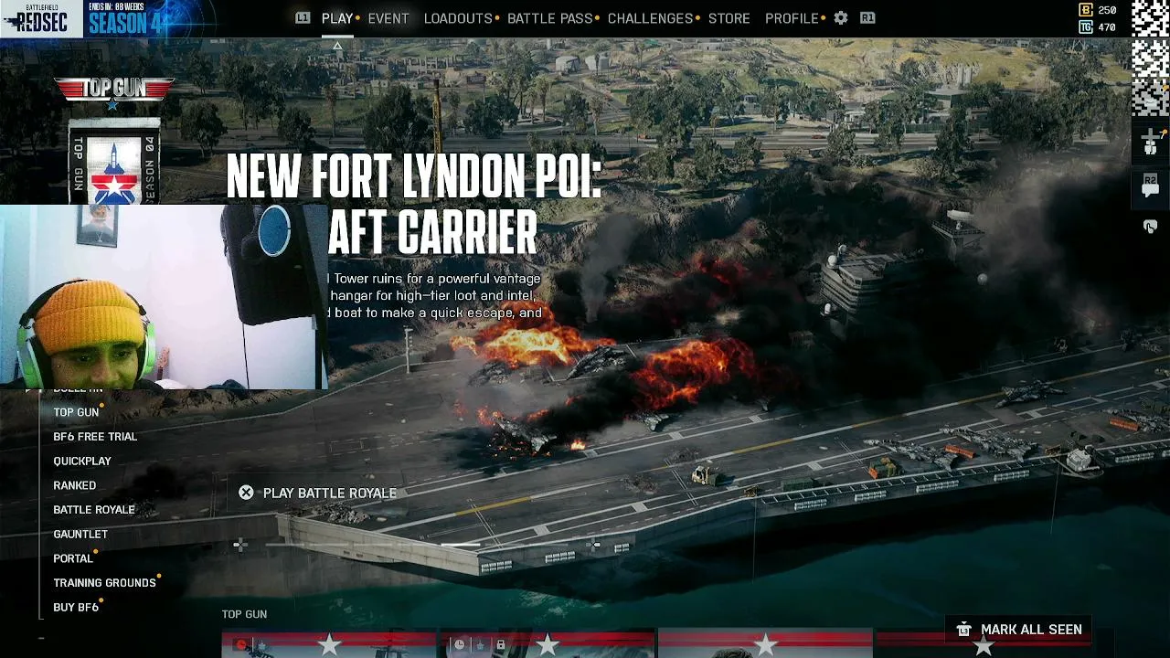Open the PROFILE tab
Viewport: 1170px width, 658px height.
click(x=792, y=18)
